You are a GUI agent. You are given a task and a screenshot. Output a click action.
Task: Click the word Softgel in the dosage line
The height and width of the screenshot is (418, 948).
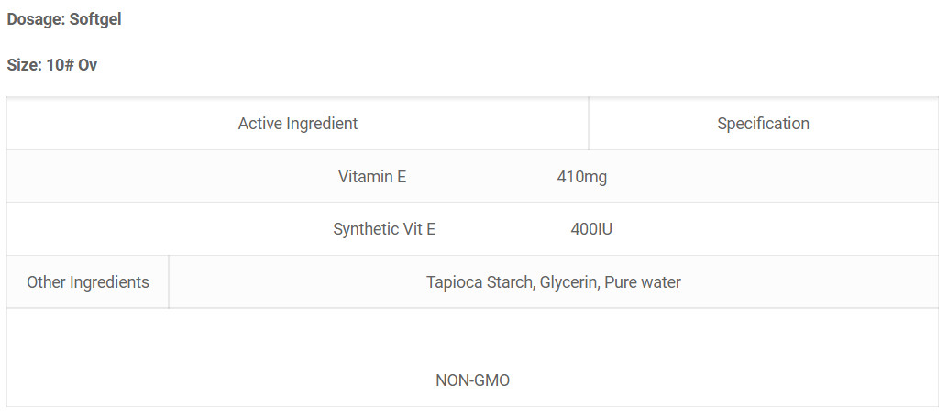pos(95,19)
